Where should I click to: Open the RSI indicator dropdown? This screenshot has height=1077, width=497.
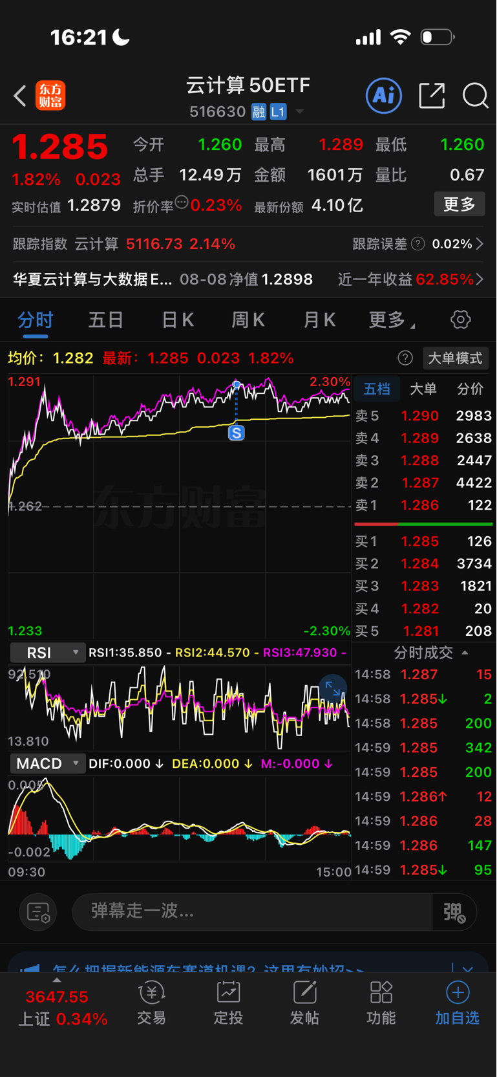[x=47, y=653]
